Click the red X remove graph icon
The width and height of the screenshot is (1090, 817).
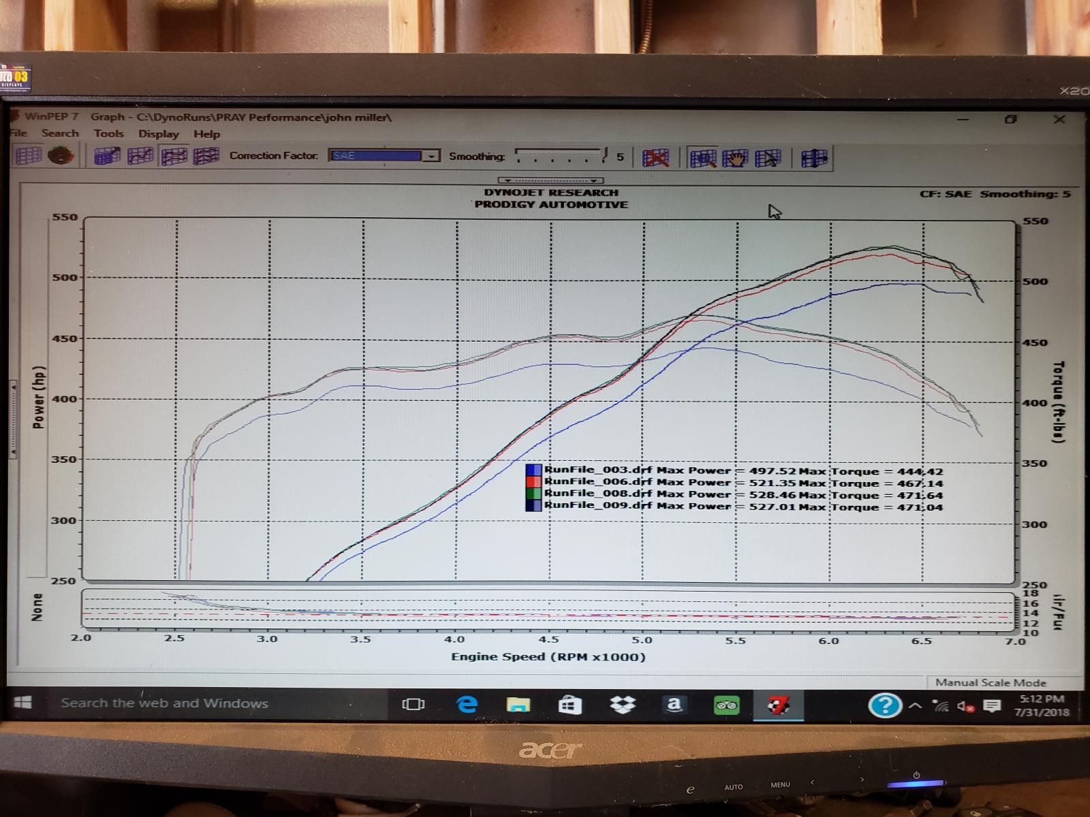[655, 158]
